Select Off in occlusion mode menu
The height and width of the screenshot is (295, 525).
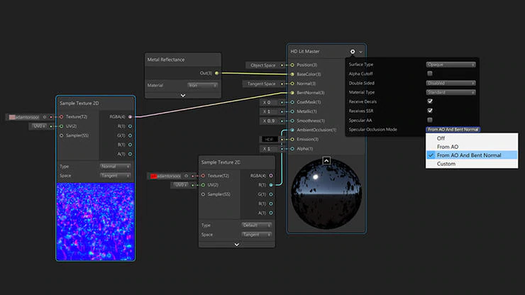472,138
